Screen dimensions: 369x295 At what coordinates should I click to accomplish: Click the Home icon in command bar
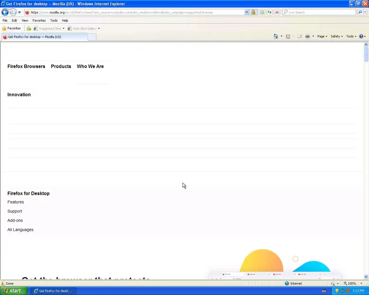(x=276, y=36)
